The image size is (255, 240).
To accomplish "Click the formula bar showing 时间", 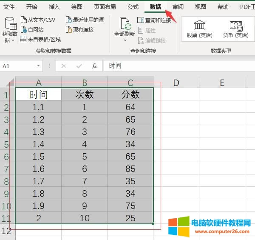I will 178,66.
